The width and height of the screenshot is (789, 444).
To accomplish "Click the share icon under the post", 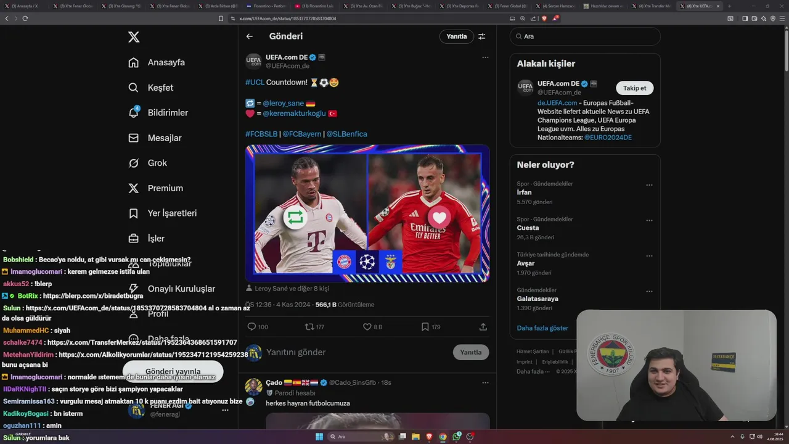I will pyautogui.click(x=483, y=327).
